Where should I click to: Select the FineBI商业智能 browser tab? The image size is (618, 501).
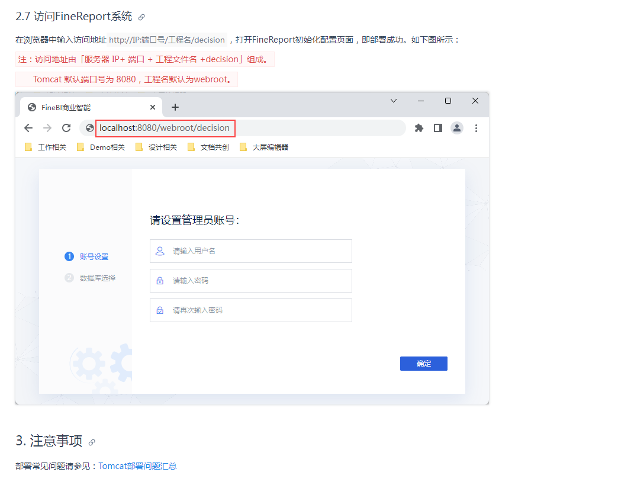(91, 107)
